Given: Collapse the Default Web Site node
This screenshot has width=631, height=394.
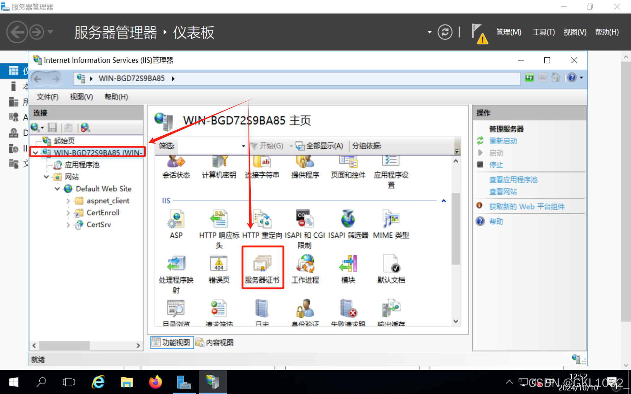Looking at the screenshot, I should point(57,188).
